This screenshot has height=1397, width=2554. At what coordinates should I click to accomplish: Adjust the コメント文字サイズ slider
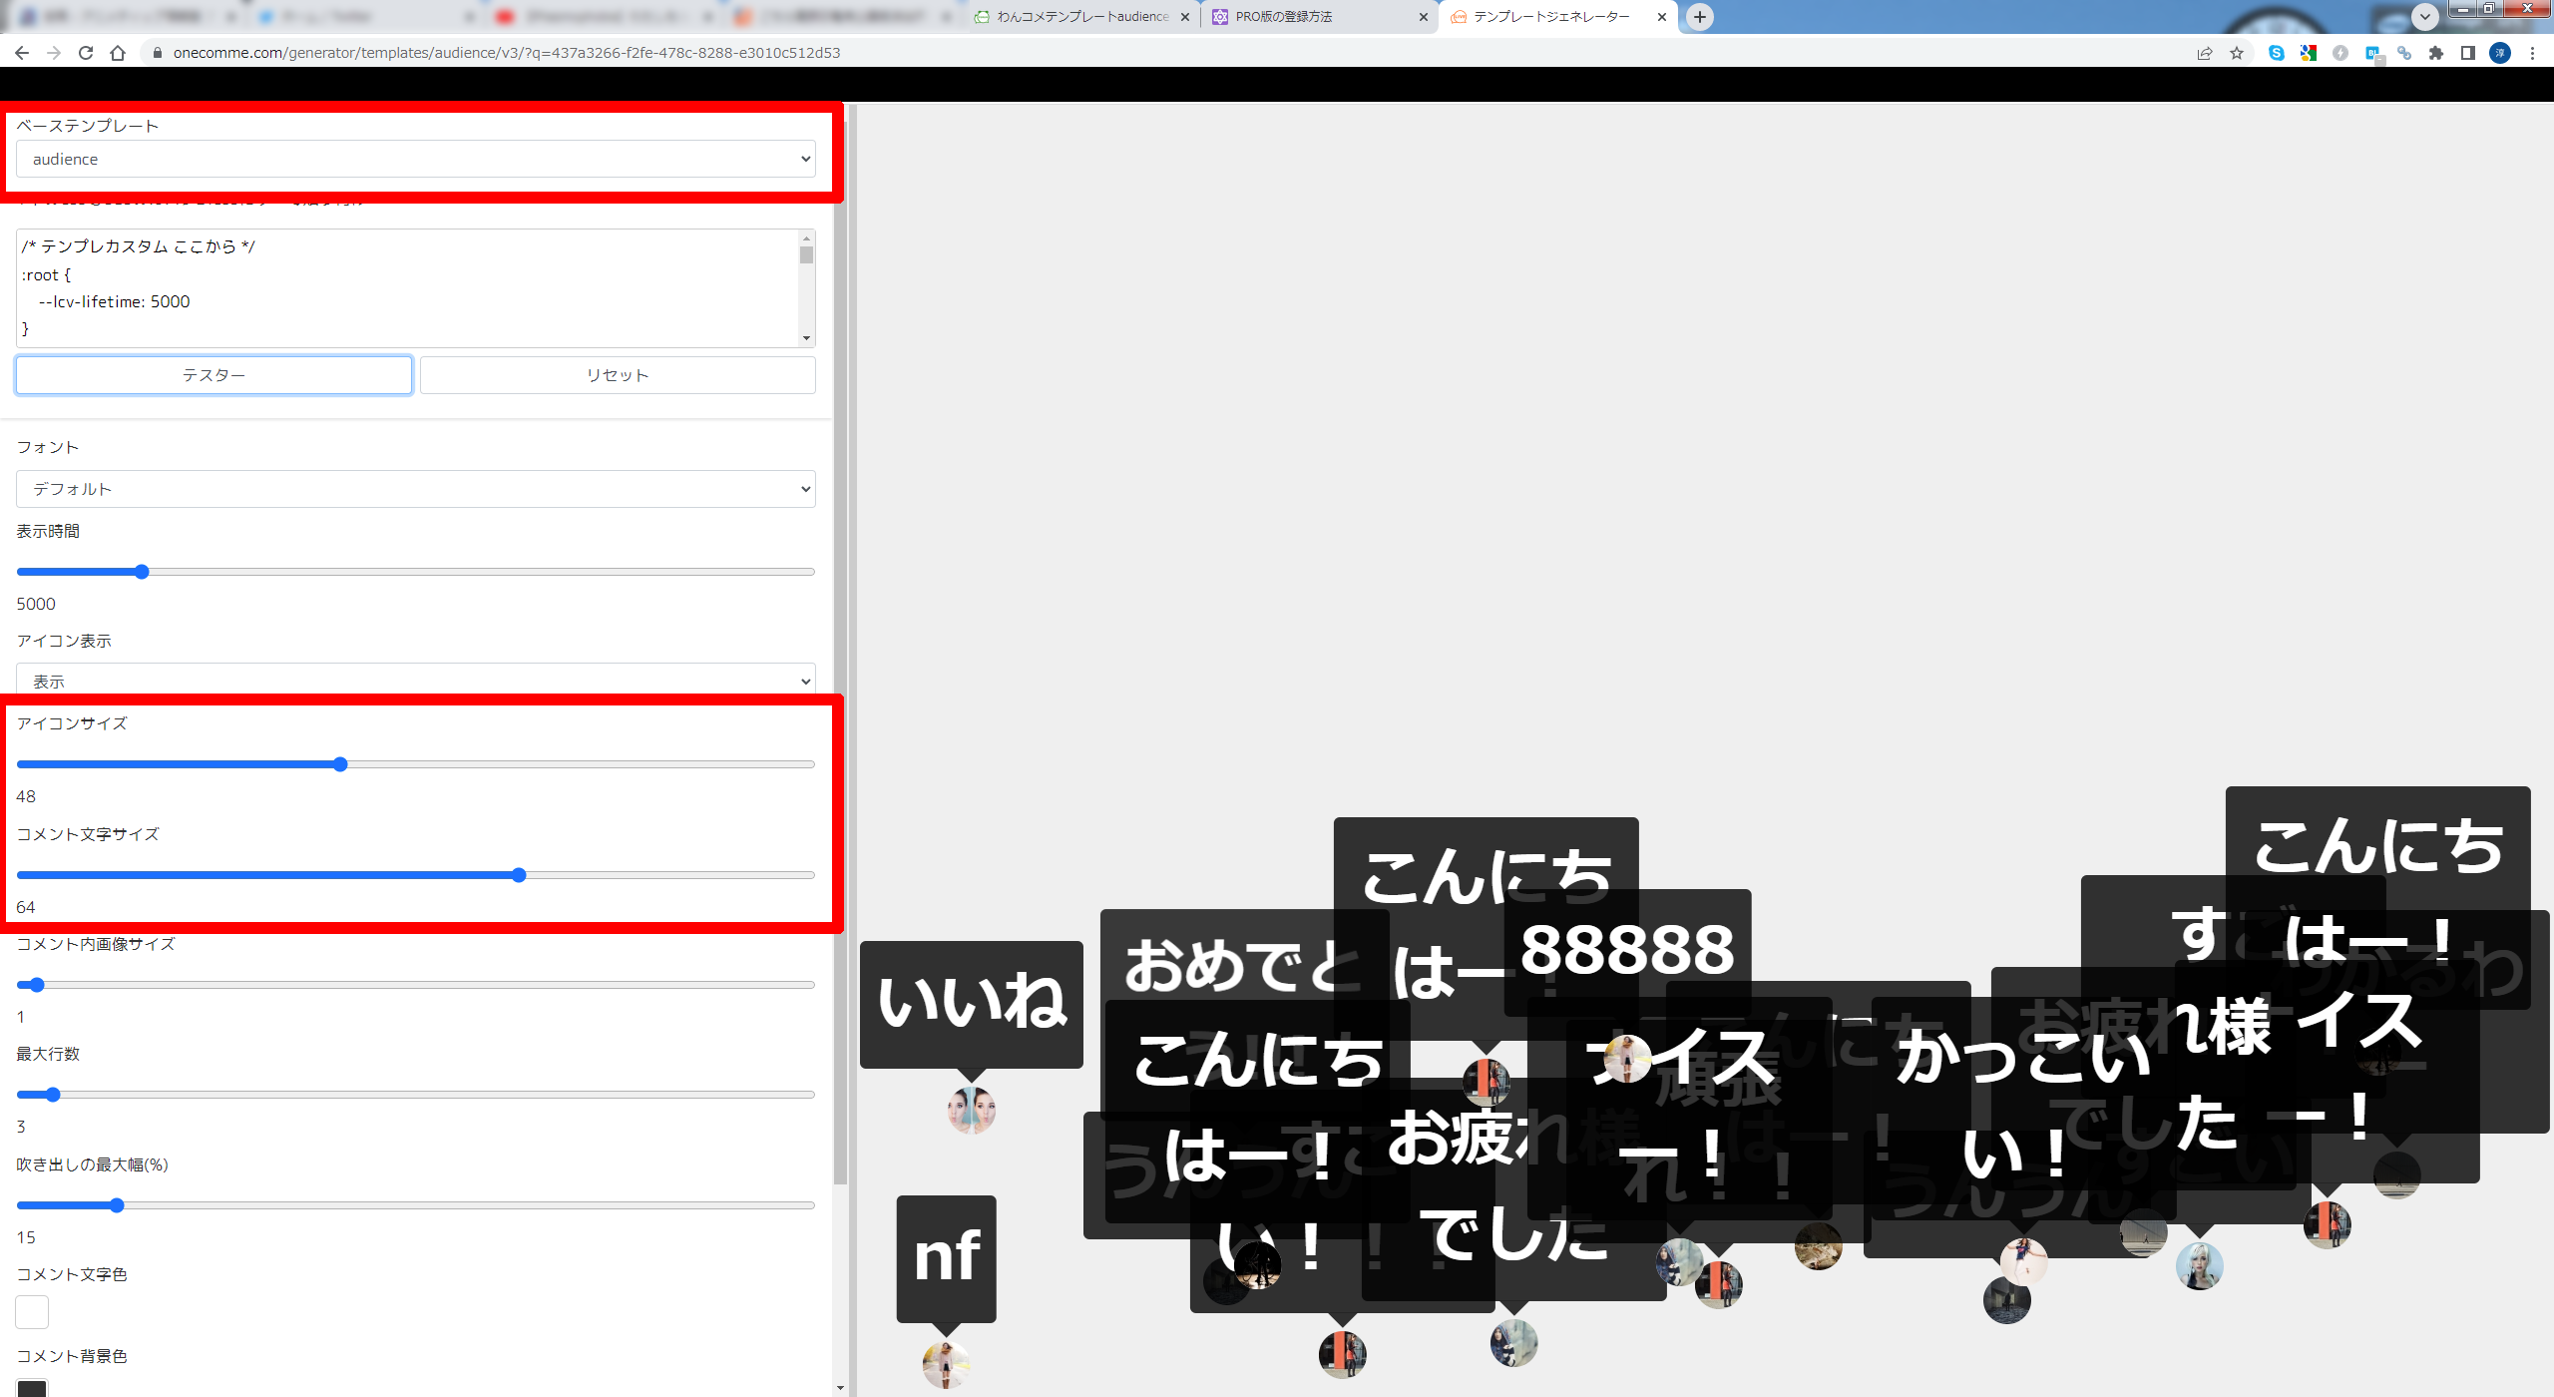pyautogui.click(x=415, y=875)
